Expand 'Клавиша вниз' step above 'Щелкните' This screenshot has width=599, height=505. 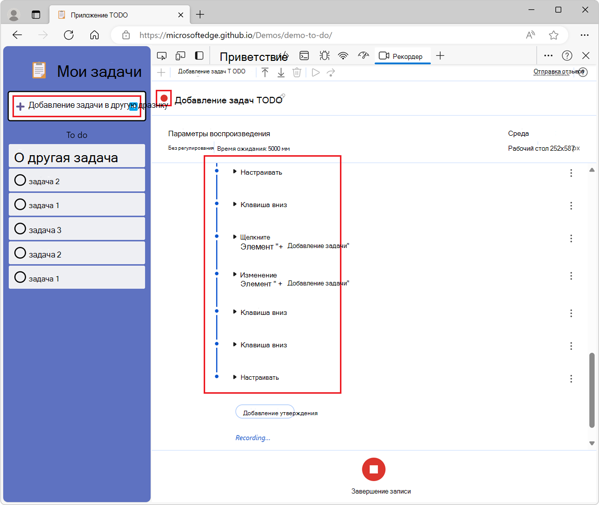point(235,204)
